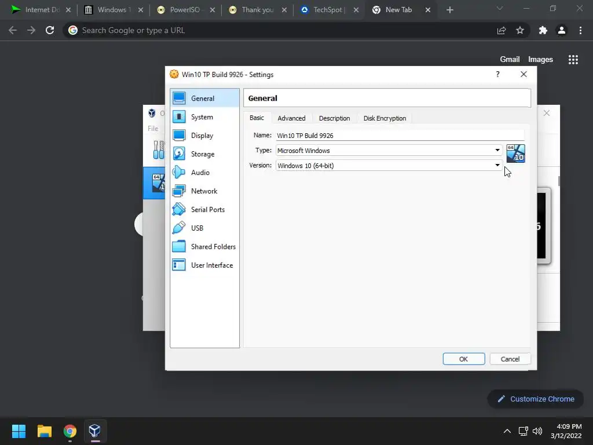This screenshot has height=445, width=593.
Task: Open General settings category icon
Action: click(179, 98)
